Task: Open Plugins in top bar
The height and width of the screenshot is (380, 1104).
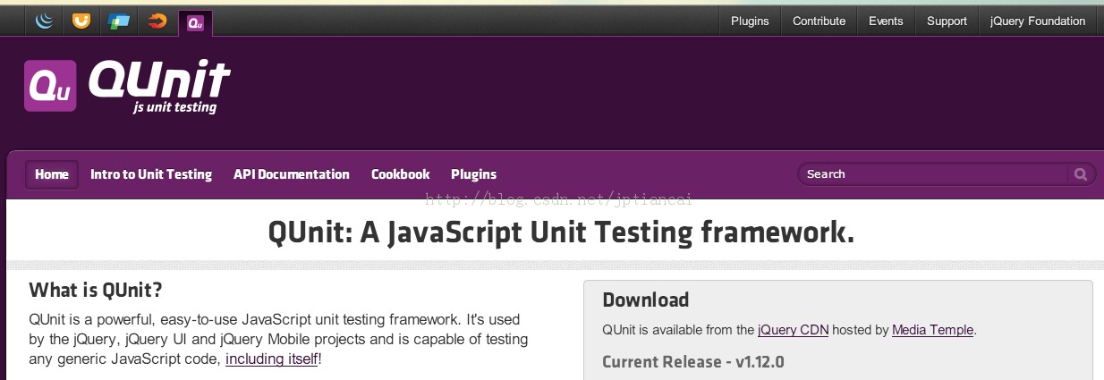Action: click(750, 21)
